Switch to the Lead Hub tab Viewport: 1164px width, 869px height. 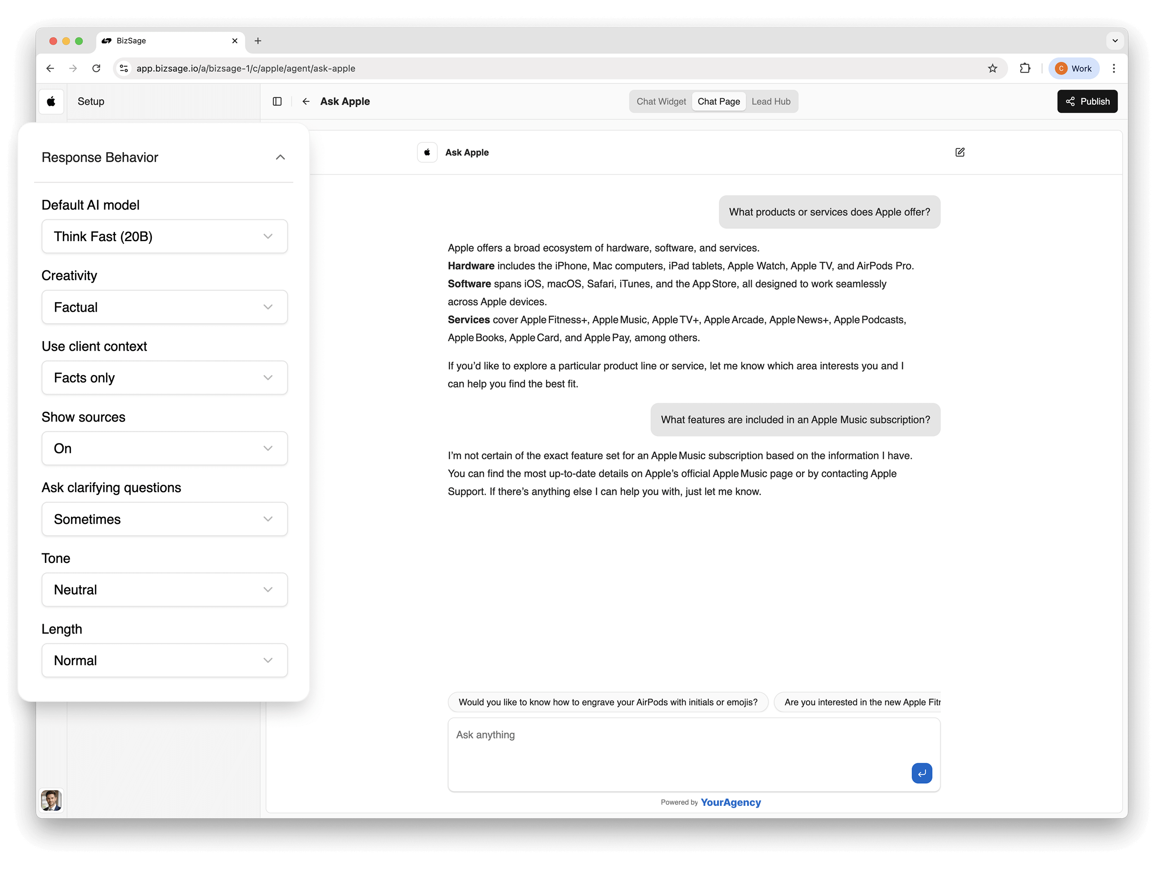coord(770,101)
